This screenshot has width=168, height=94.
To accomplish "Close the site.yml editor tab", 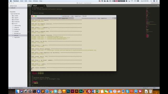I will click(44, 6).
